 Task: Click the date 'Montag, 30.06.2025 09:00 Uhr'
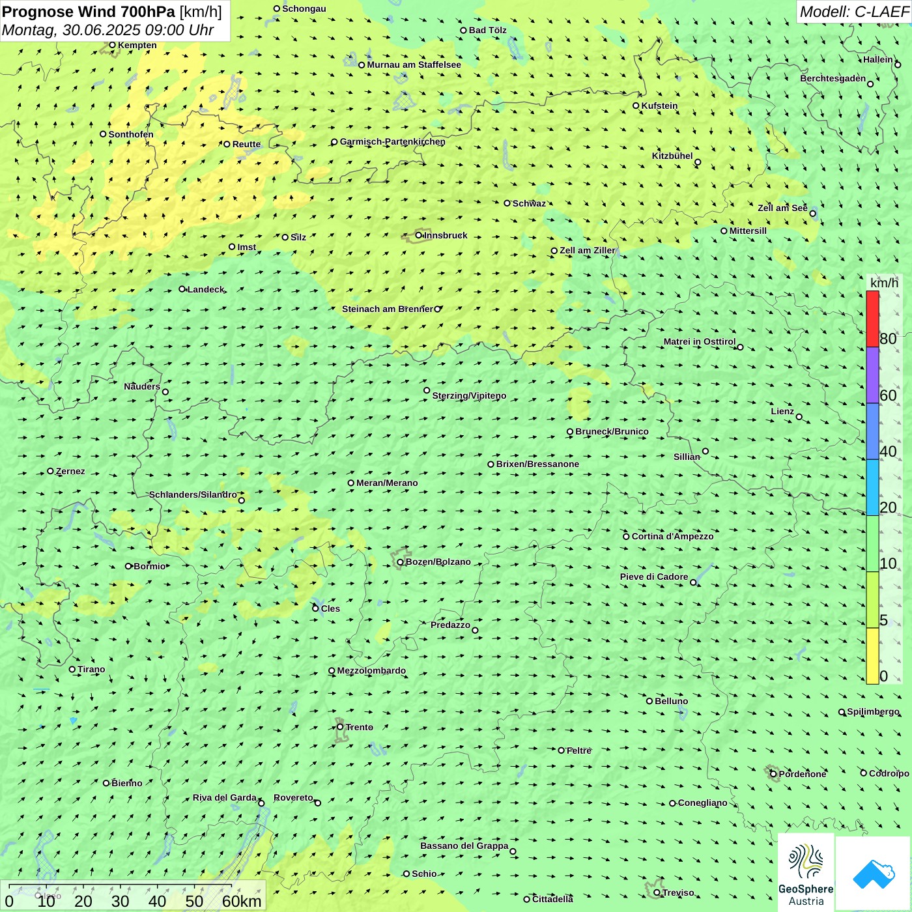[x=108, y=30]
